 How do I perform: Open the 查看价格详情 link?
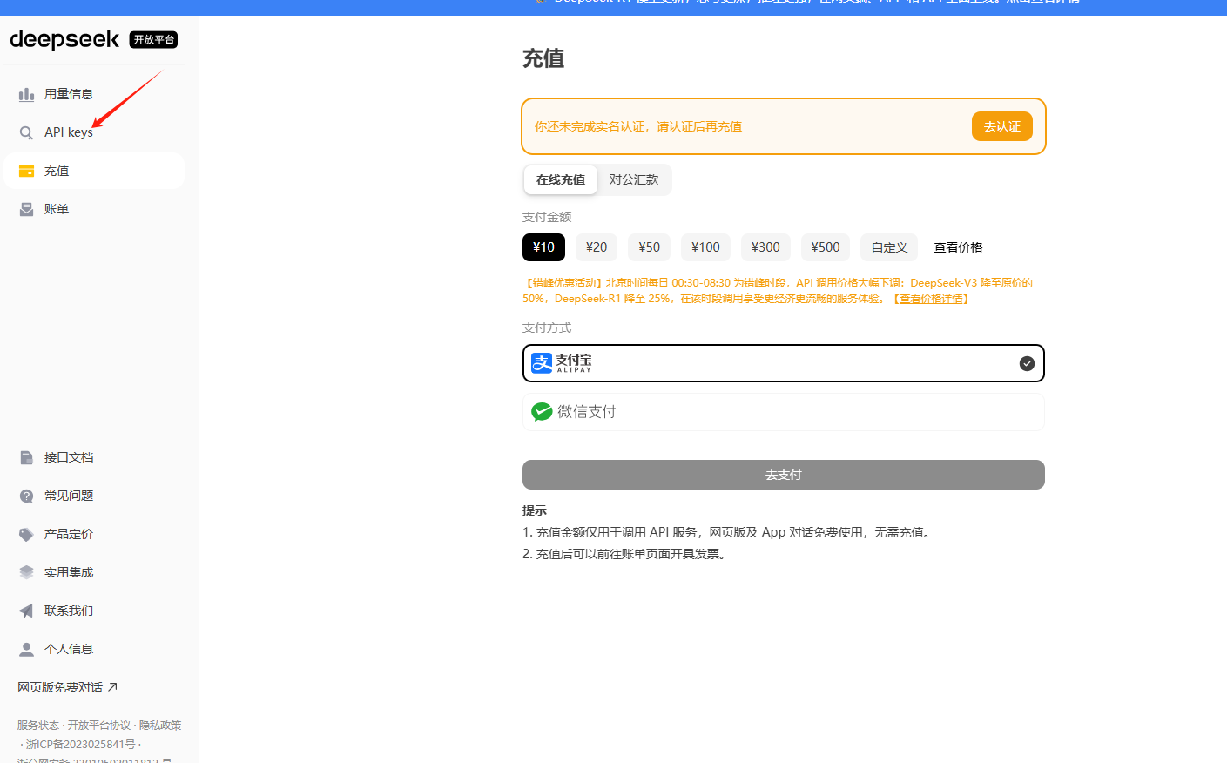[931, 299]
